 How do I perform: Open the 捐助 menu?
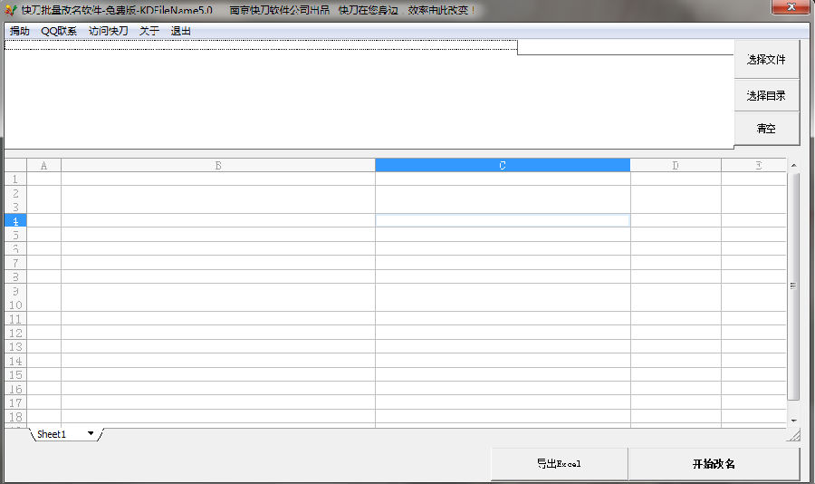pos(20,31)
